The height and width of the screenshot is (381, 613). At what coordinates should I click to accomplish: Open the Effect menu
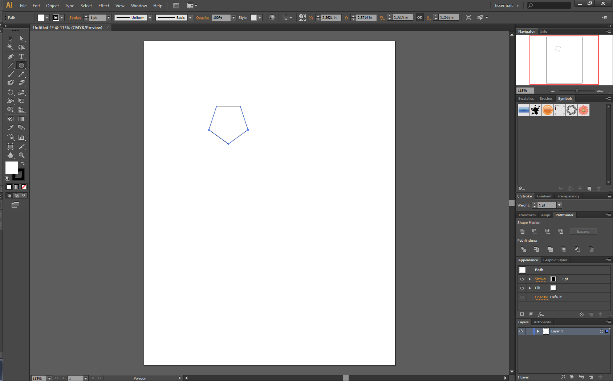click(x=104, y=6)
